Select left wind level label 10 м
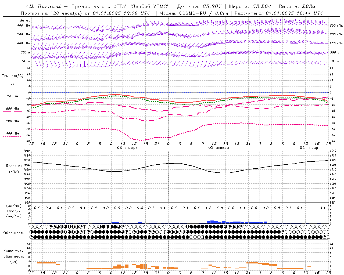The image size is (344, 275). tap(26, 61)
